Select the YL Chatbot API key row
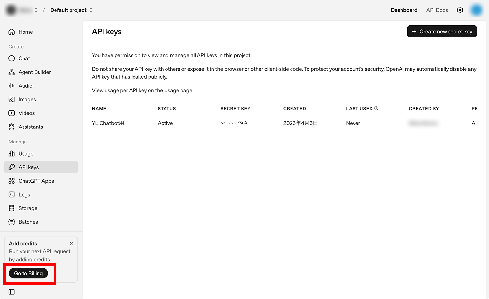The image size is (489, 299). click(108, 123)
